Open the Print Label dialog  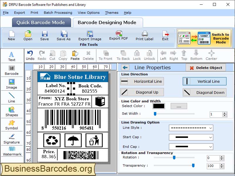pyautogui.click(x=144, y=36)
